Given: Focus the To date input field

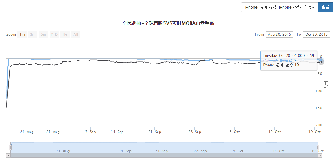Looking at the screenshot, I should [317, 34].
